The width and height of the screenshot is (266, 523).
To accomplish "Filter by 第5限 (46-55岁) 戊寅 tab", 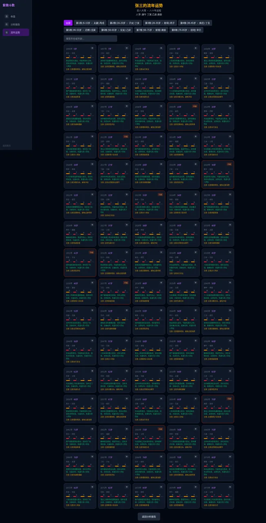I will [x=81, y=30].
